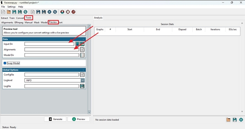This screenshot has width=245, height=129.
Task: Select the Preview tool tab
Action: (x=53, y=22)
